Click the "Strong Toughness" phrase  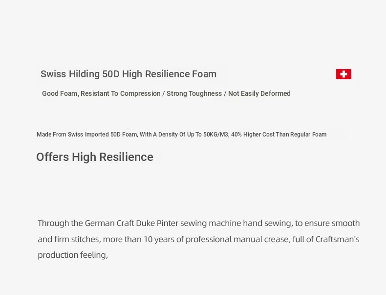click(x=194, y=93)
